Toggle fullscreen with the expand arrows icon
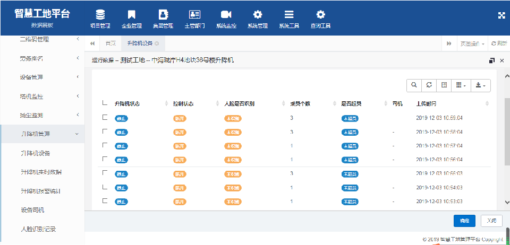 [501, 15]
